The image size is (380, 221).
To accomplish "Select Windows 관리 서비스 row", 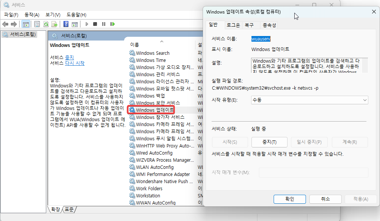I will (x=158, y=74).
